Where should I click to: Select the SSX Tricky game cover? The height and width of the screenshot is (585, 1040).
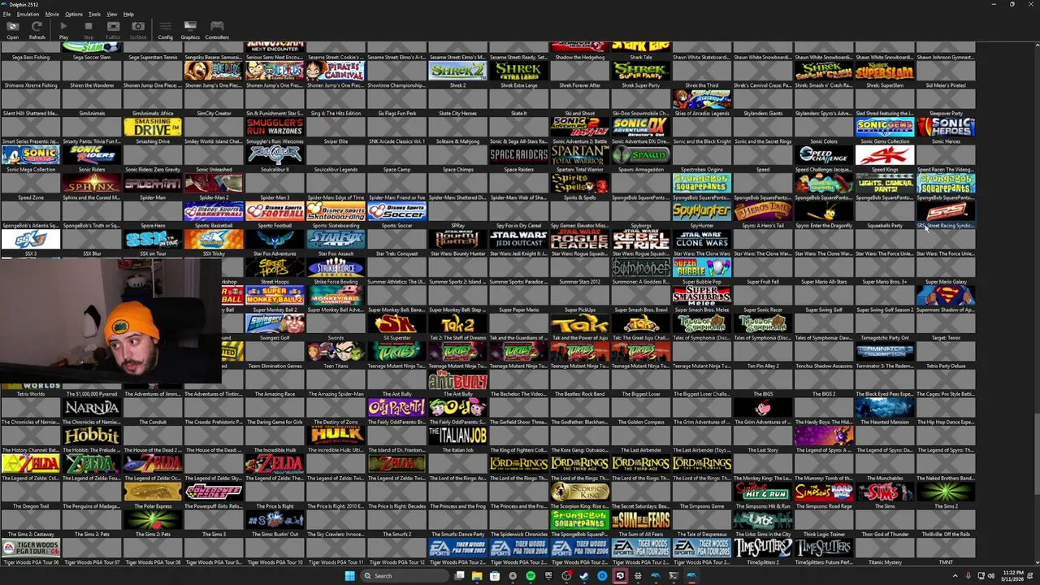click(x=213, y=239)
